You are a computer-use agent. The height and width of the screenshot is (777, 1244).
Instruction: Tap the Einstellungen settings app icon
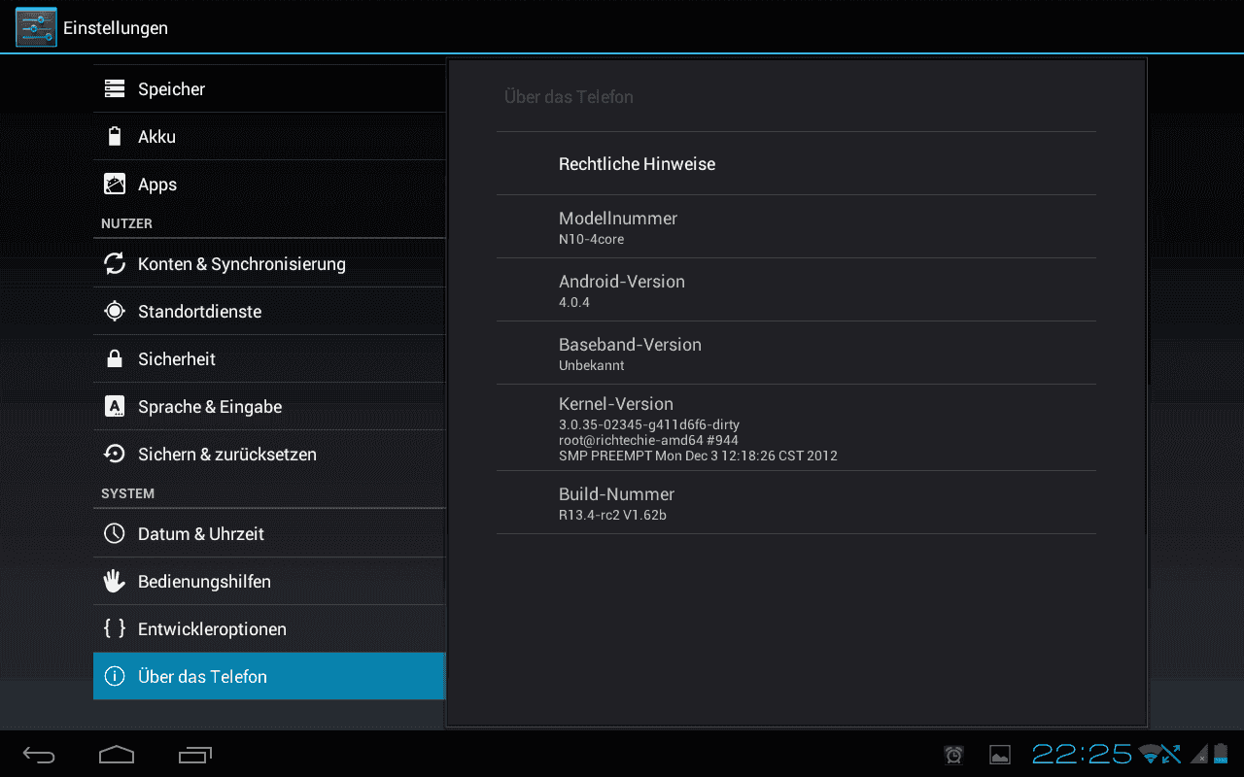click(36, 27)
